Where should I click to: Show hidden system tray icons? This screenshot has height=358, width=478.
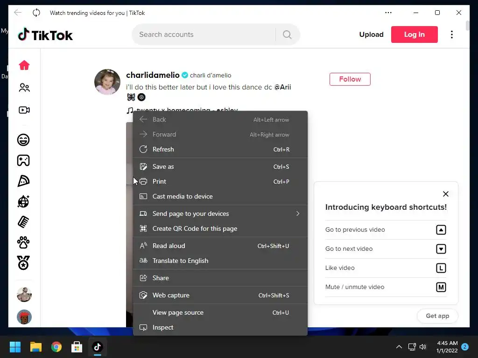click(x=399, y=347)
